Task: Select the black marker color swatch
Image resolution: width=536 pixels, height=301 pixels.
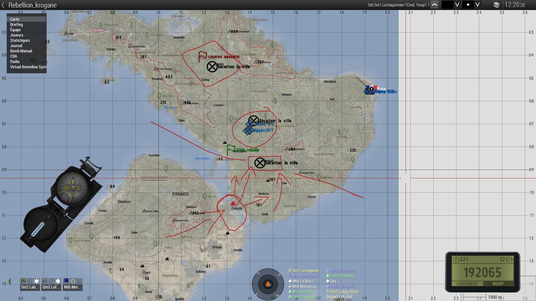Action: (447, 5)
